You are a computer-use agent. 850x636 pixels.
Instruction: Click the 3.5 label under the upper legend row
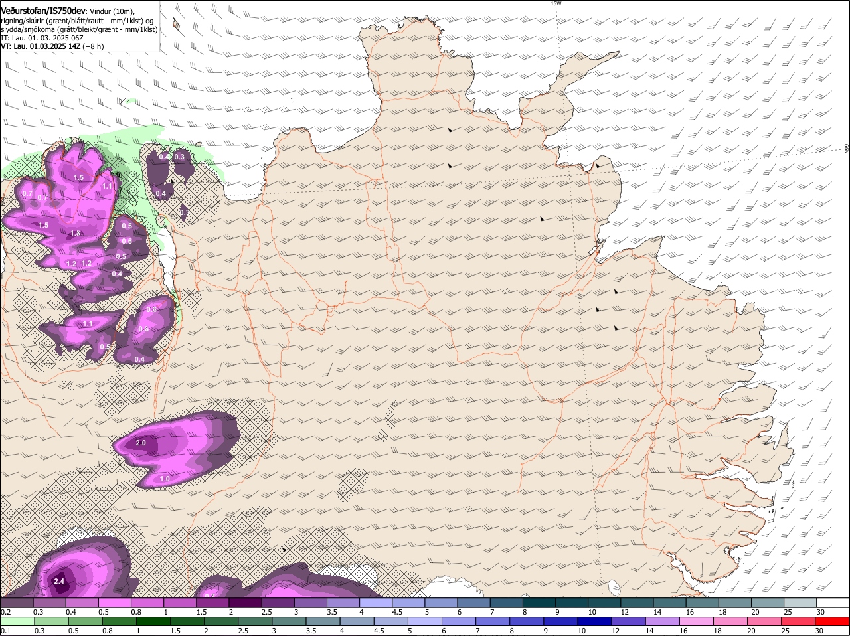tap(331, 612)
